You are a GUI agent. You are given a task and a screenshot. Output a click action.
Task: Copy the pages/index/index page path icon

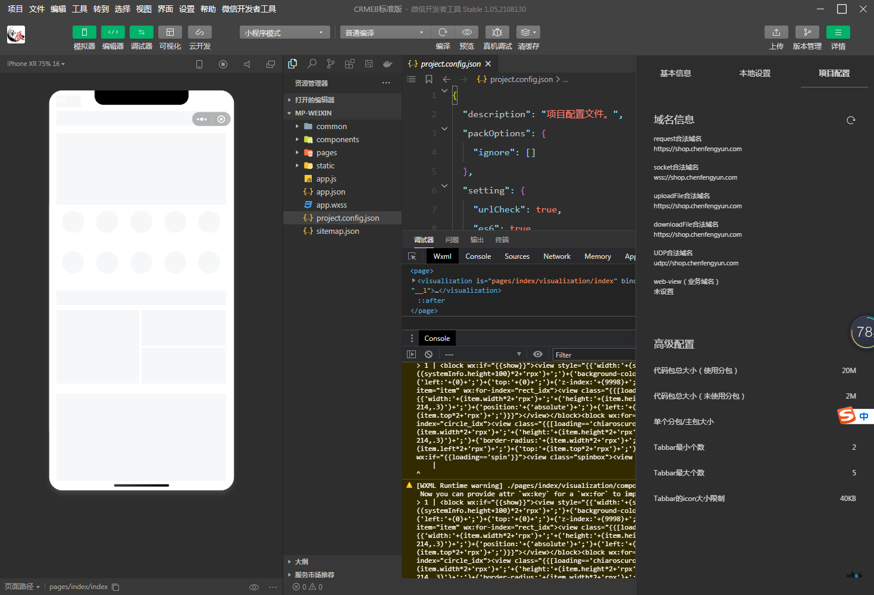116,587
